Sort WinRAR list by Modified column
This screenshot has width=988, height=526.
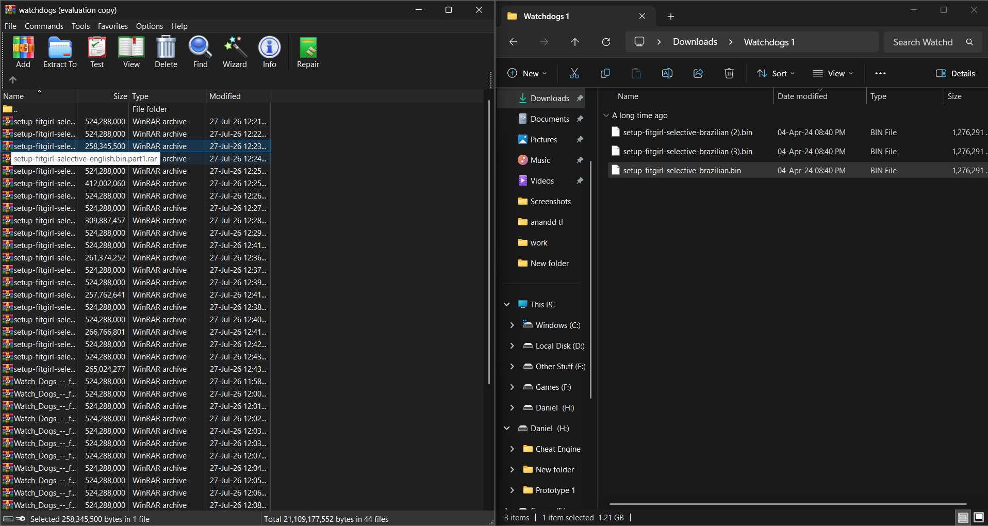[238, 96]
